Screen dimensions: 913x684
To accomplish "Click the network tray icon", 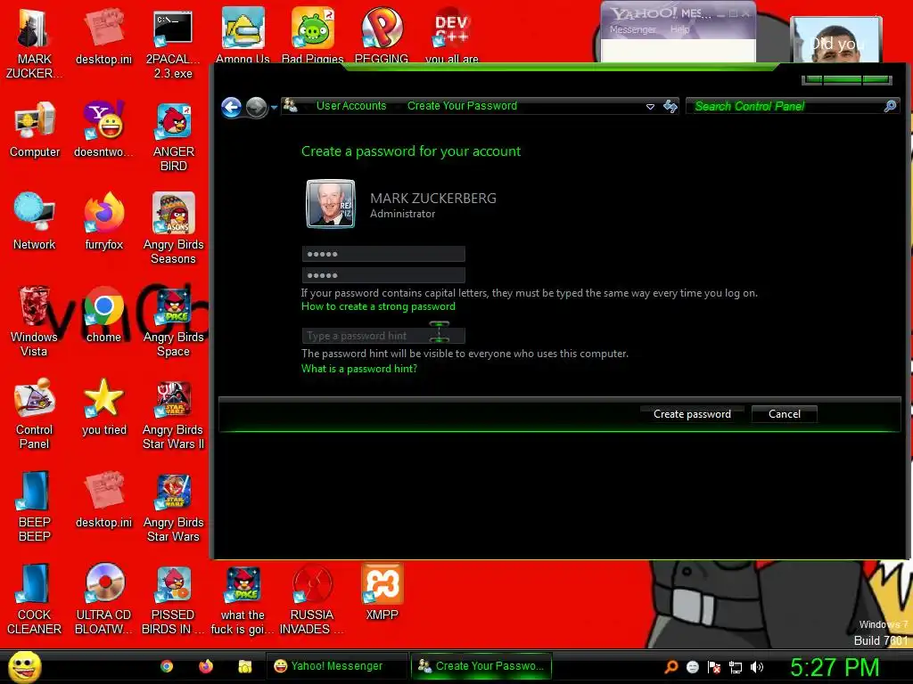I will pyautogui.click(x=736, y=667).
